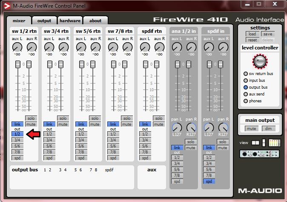Adjust aux R knob on sw 5/6 rtn
The image size is (287, 202).
[x=95, y=47]
